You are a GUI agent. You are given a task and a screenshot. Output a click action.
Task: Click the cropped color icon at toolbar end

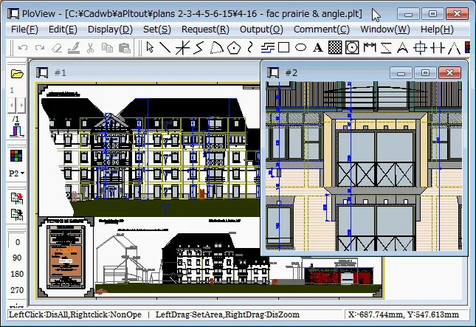467,48
